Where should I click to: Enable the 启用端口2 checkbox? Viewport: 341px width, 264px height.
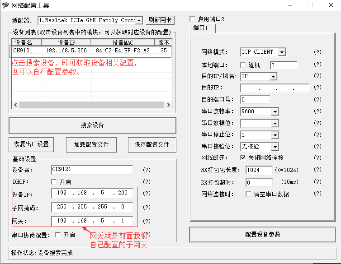[x=192, y=19]
